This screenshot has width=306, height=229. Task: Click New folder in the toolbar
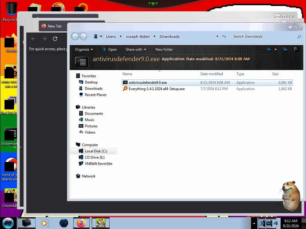pyautogui.click(x=164, y=49)
